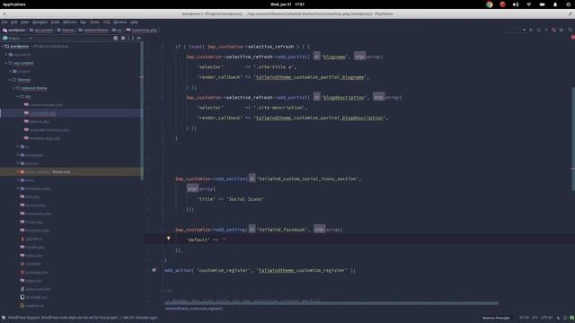Collapse the wp-content folder arrow
This screenshot has height=323, width=575.
(x=6, y=63)
